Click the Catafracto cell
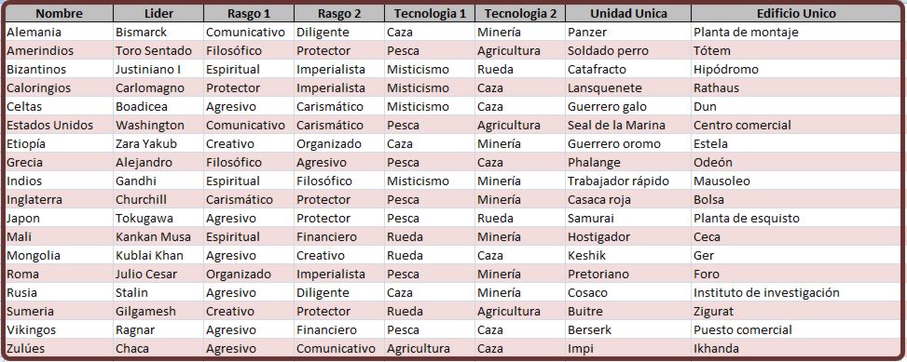 click(628, 69)
